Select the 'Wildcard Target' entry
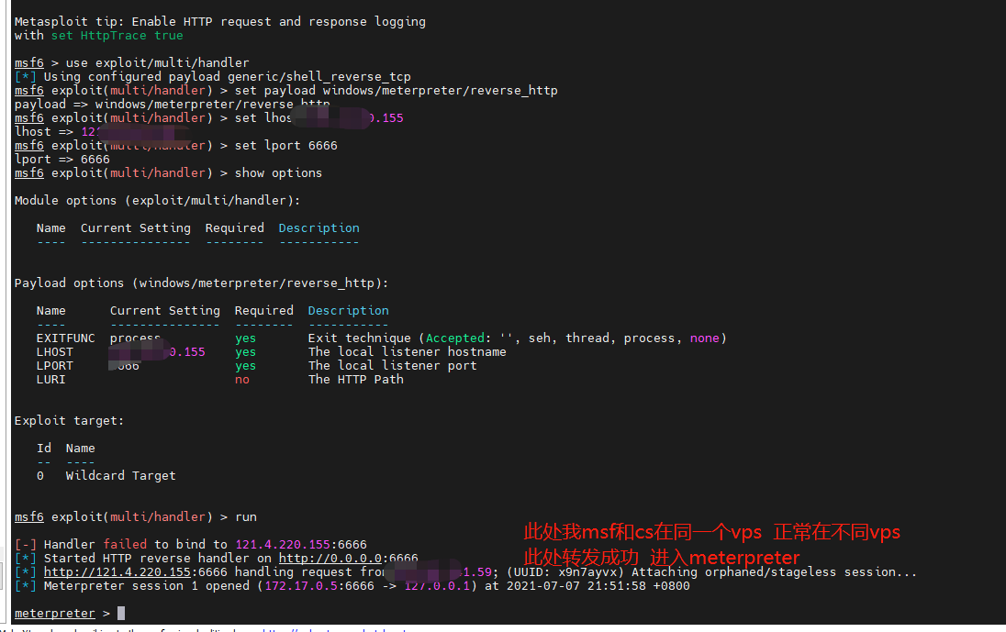The width and height of the screenshot is (1006, 632). 120,475
